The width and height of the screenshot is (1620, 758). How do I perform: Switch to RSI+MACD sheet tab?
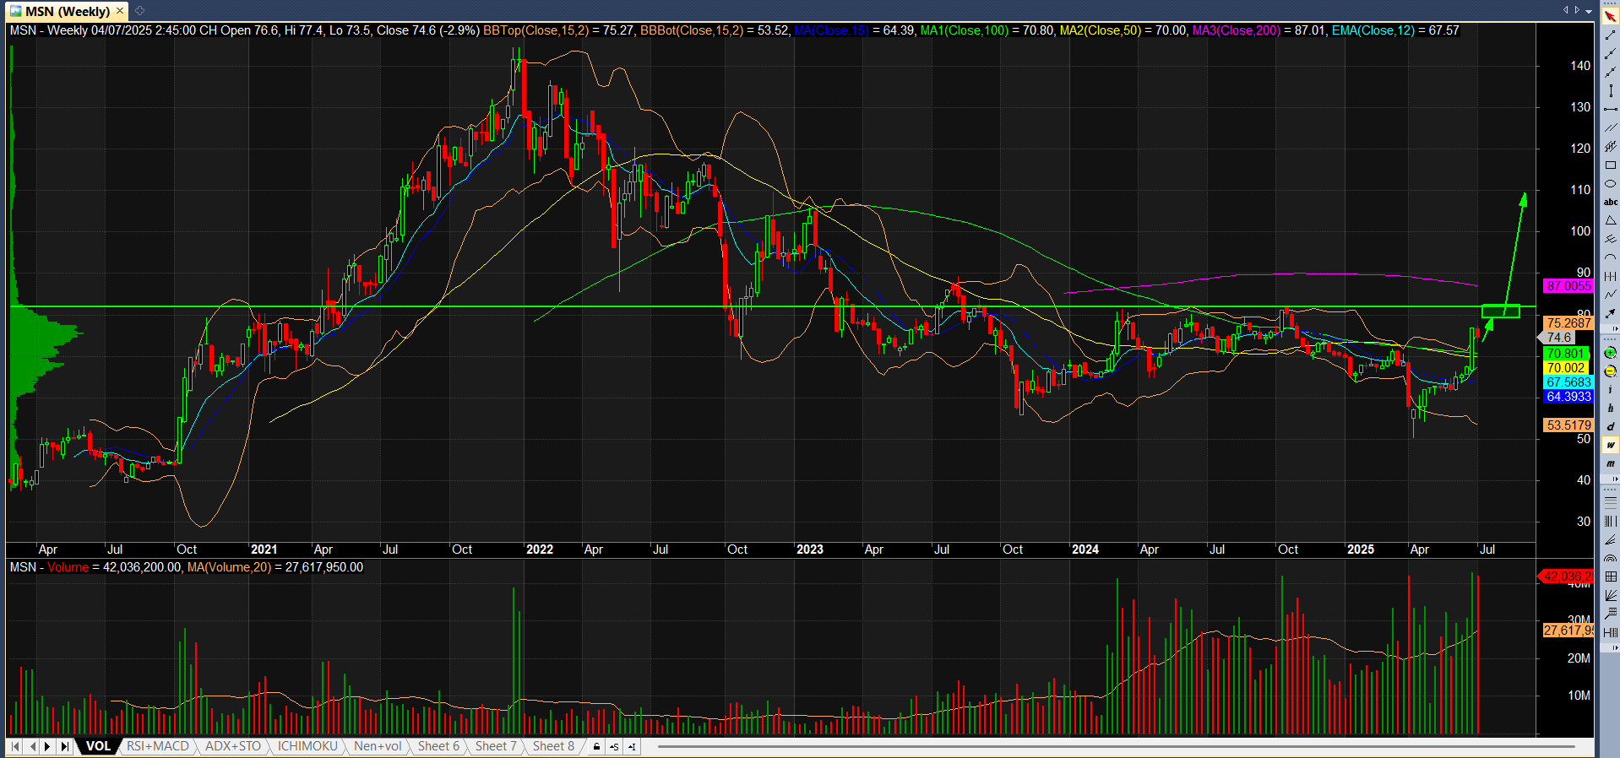tap(158, 746)
